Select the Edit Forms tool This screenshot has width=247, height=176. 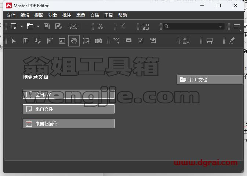click(62, 41)
